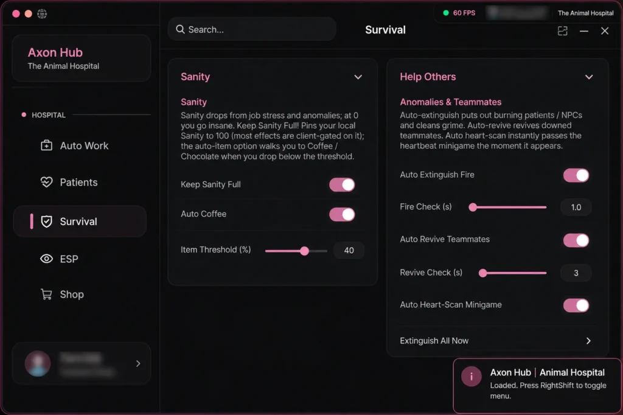Click the Fire Check slider handle
Viewport: 623px width, 415px height.
(x=473, y=207)
